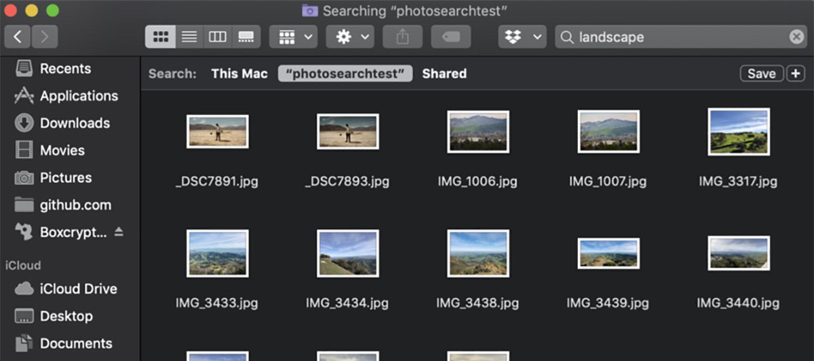Clear the search field text
Viewport: 814px width, 361px height.
click(796, 37)
